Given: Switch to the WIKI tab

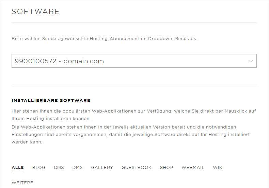Looking at the screenshot, I should click(x=218, y=167).
